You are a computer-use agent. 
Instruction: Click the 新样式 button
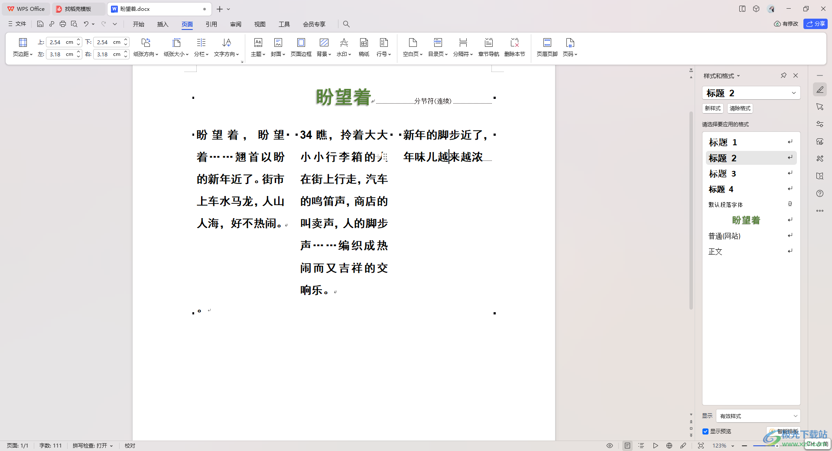713,108
